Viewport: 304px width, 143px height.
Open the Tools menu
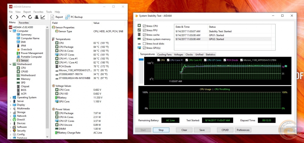pyautogui.click(x=49, y=12)
